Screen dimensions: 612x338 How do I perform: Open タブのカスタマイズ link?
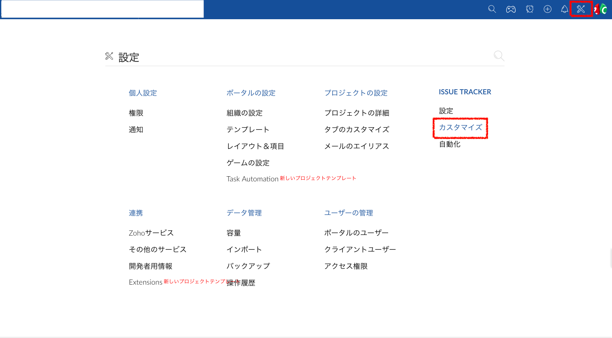pyautogui.click(x=357, y=130)
